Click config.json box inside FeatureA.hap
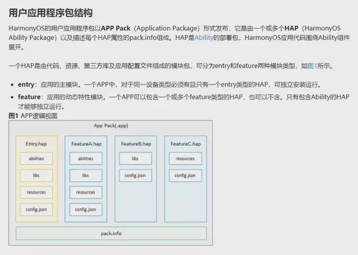The image size is (358, 255). [x=86, y=210]
